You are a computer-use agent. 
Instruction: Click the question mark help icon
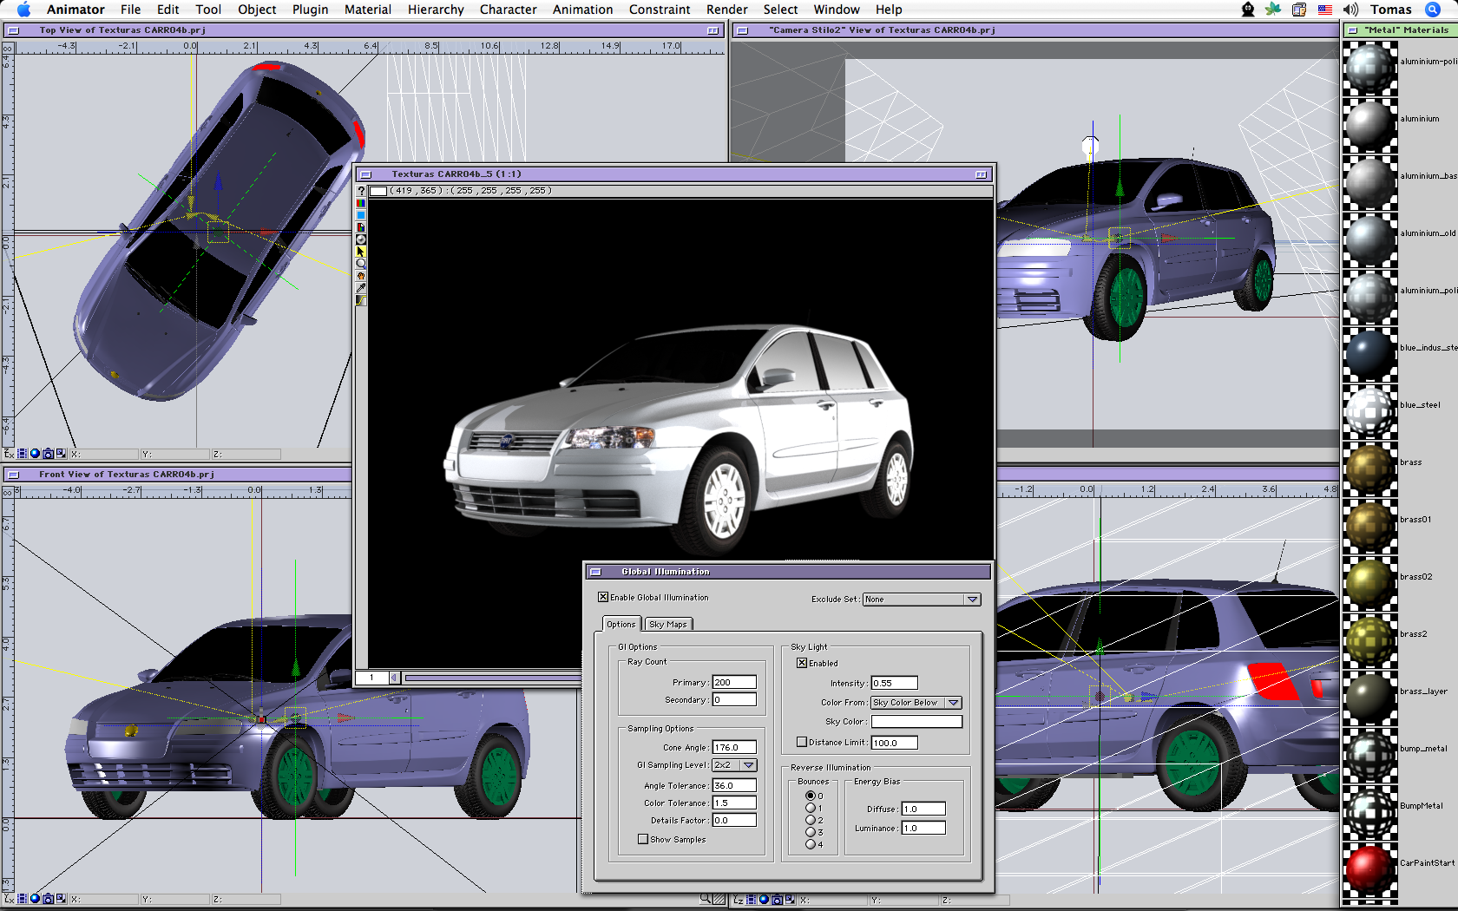point(361,191)
